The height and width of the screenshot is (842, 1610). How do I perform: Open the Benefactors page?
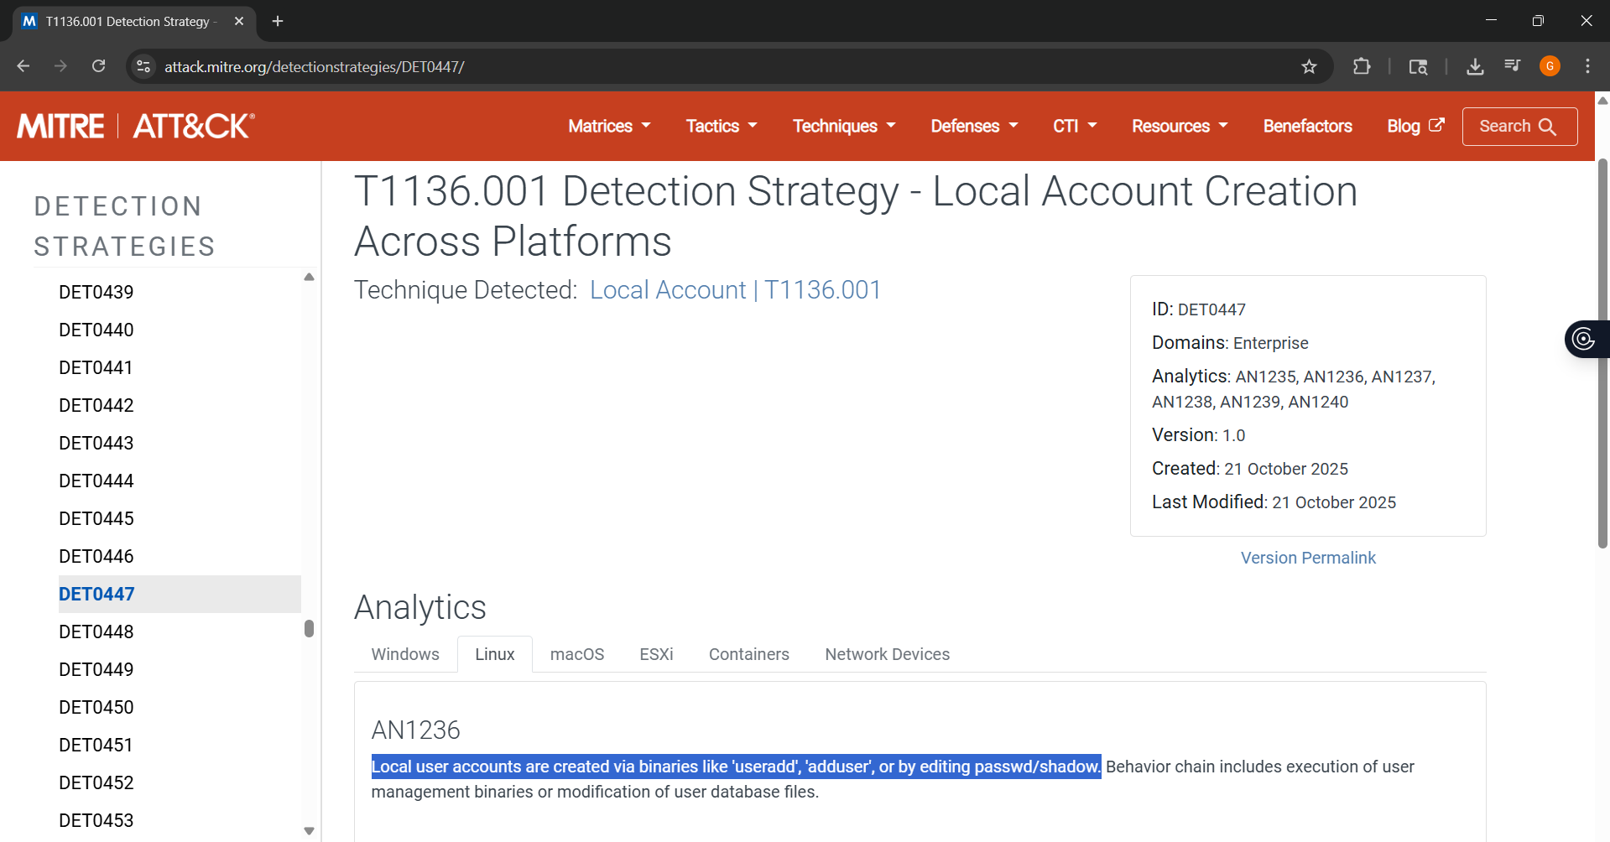point(1307,126)
